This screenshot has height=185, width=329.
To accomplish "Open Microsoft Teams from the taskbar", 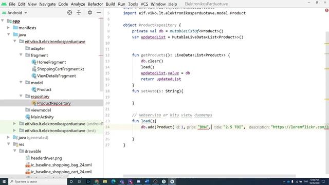I will click(122, 181).
